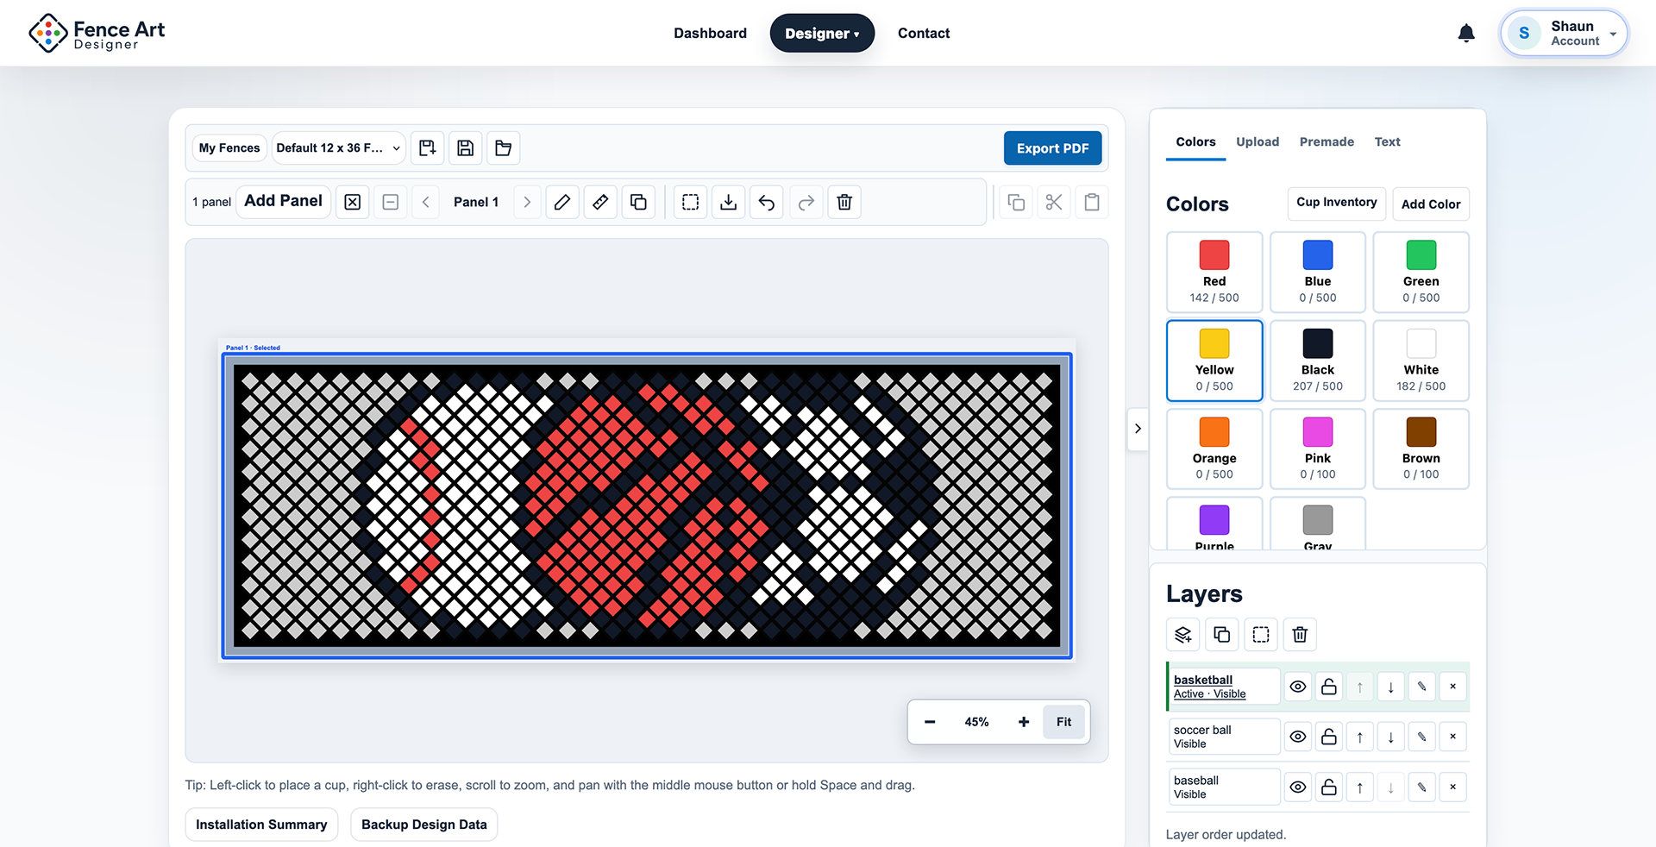Choose the Orange color swatch

1214,449
